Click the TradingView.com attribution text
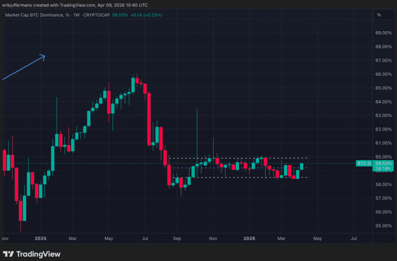This screenshot has width=397, height=261. [78, 5]
